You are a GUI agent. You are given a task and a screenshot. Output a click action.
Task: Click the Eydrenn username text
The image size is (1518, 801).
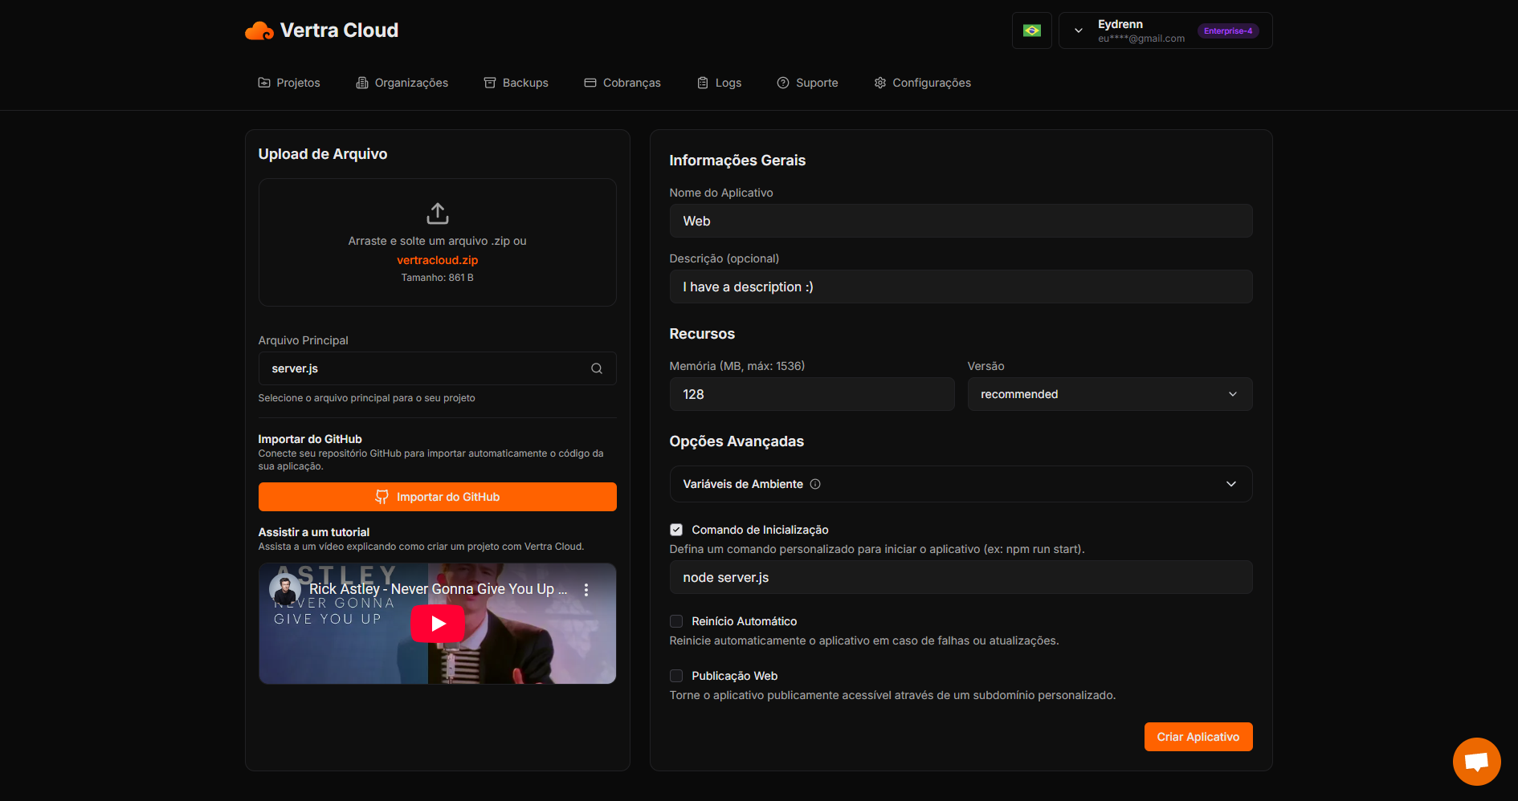(1120, 24)
